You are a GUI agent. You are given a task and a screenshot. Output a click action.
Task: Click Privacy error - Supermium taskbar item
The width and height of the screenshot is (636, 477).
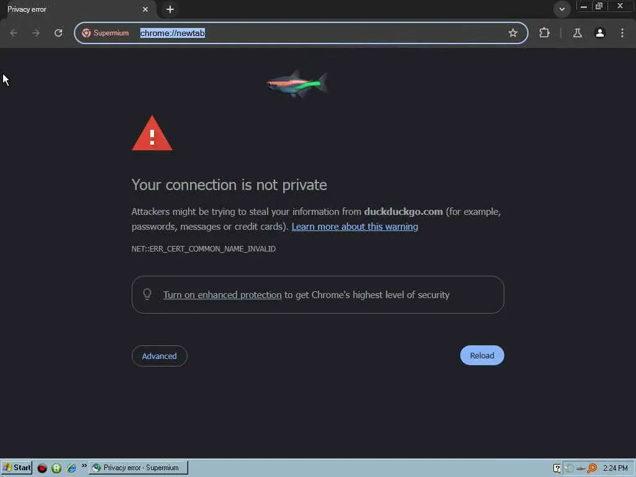click(x=139, y=468)
